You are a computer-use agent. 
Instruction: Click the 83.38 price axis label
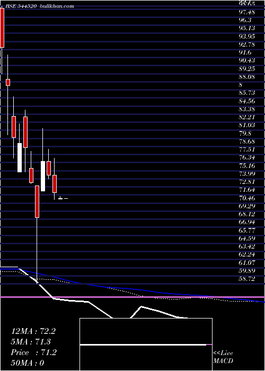click(x=247, y=109)
